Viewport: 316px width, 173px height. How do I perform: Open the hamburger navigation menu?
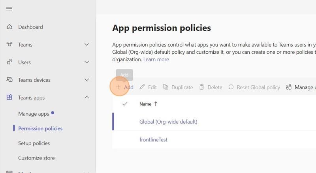click(9, 9)
